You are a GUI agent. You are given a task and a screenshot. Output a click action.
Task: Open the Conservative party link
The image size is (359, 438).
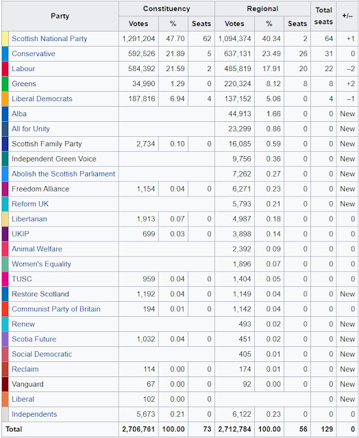pyautogui.click(x=34, y=53)
